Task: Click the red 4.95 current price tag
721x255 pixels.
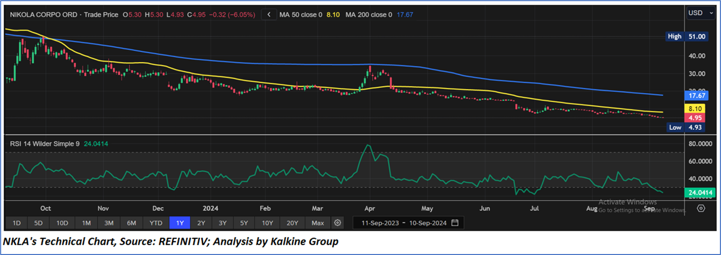Action: pyautogui.click(x=695, y=118)
